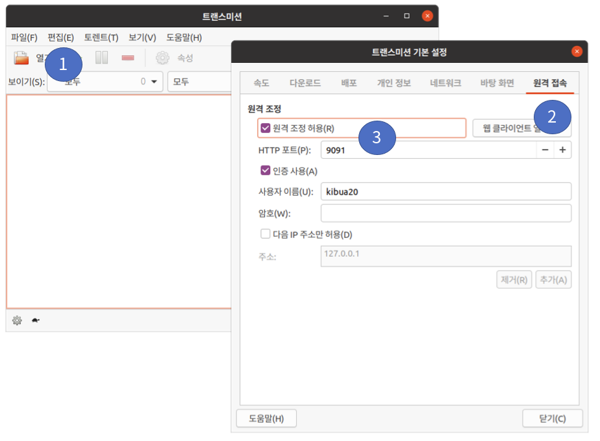Open 보기(V) menu
600x441 pixels.
click(x=142, y=38)
